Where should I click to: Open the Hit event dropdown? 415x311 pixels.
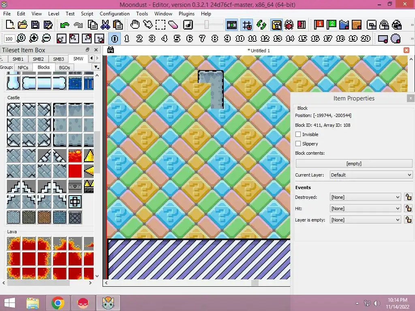365,209
